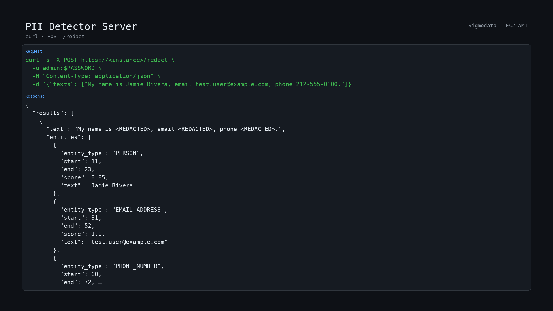Click the "entities": [ line

tap(69, 137)
